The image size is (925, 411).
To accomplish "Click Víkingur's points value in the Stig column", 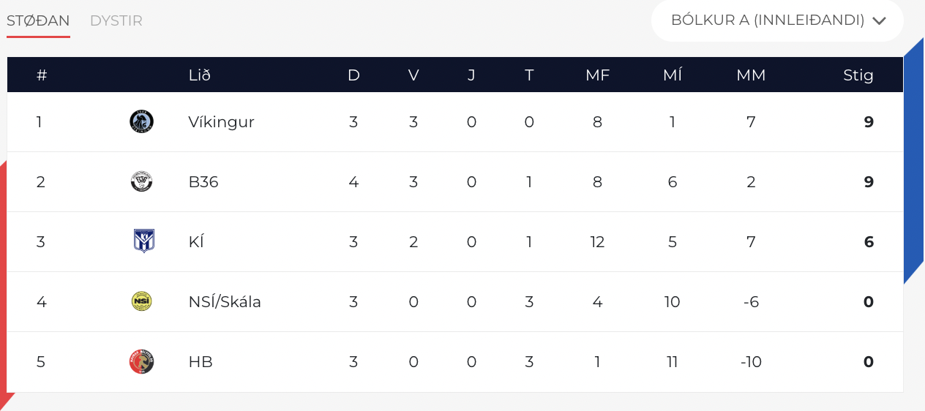I will pyautogui.click(x=869, y=122).
